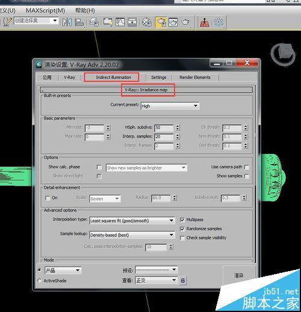Enable the Show calc. phase checkbox
Viewport: 301px width, 312px height.
99,167
